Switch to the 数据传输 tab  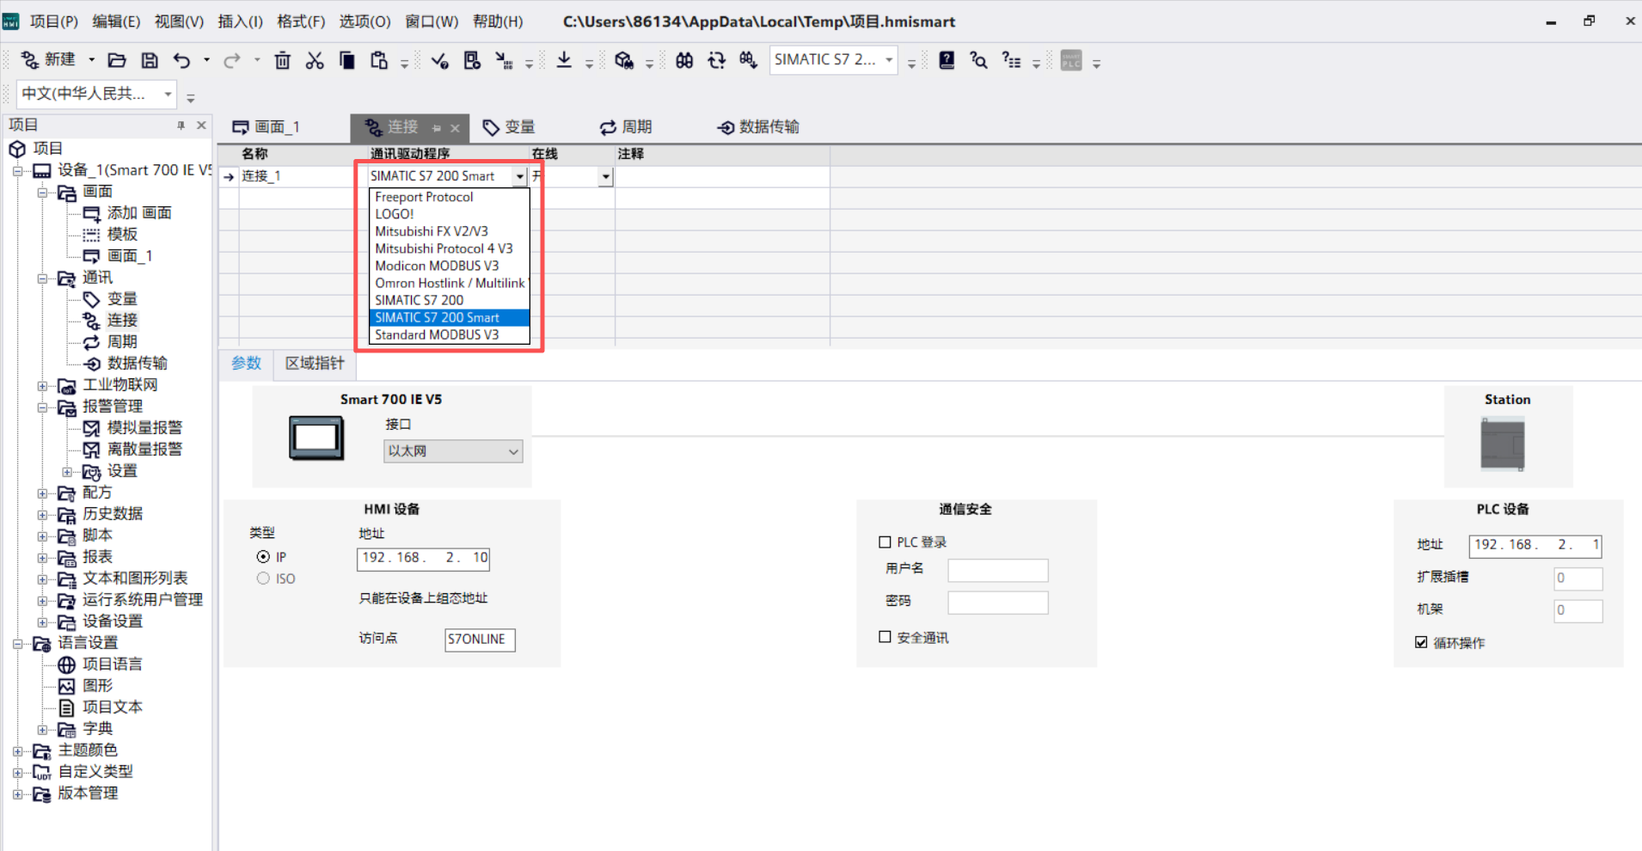point(758,127)
